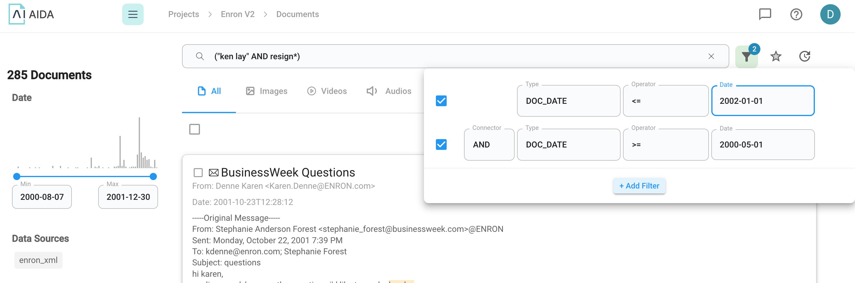Click the AIDA logo

pyautogui.click(x=31, y=14)
